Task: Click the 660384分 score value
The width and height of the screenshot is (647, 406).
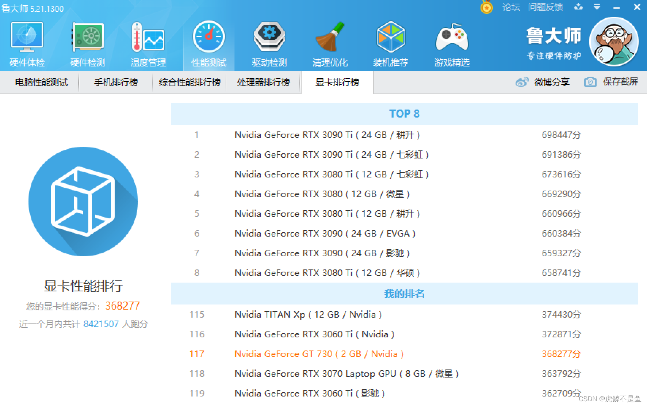Action: [x=562, y=233]
